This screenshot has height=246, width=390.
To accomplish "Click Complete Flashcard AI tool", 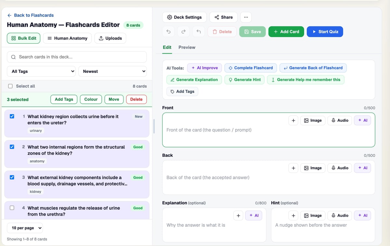I will pos(251,68).
